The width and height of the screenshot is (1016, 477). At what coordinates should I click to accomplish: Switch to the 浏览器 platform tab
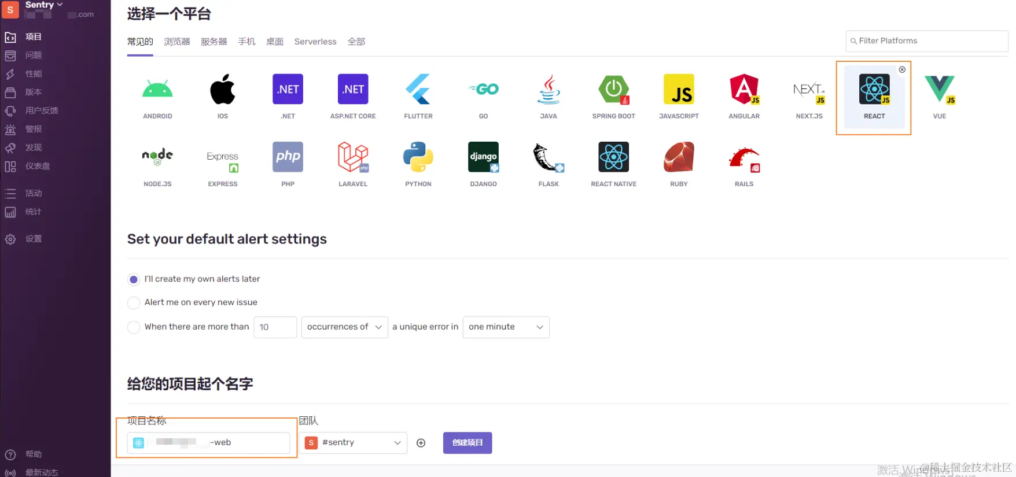pyautogui.click(x=177, y=42)
